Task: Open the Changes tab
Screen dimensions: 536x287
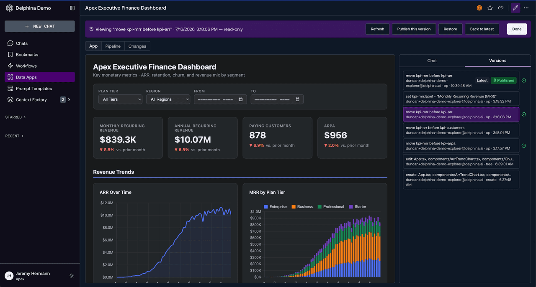Action: (x=137, y=46)
